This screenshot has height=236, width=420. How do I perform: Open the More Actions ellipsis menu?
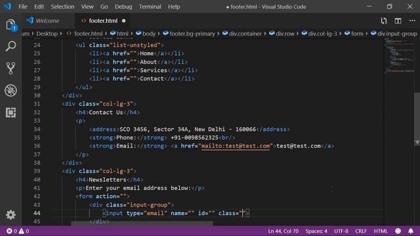(x=412, y=20)
